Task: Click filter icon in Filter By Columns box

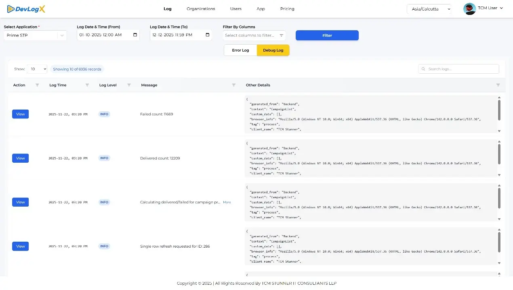Action: pyautogui.click(x=282, y=35)
